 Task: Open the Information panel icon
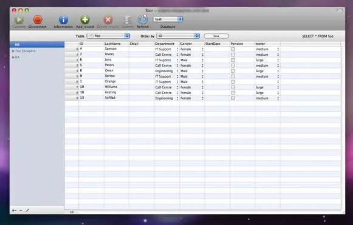63,20
